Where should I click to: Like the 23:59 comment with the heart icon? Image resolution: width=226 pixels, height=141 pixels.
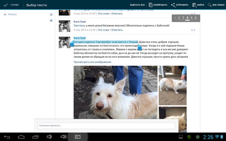tap(192, 30)
